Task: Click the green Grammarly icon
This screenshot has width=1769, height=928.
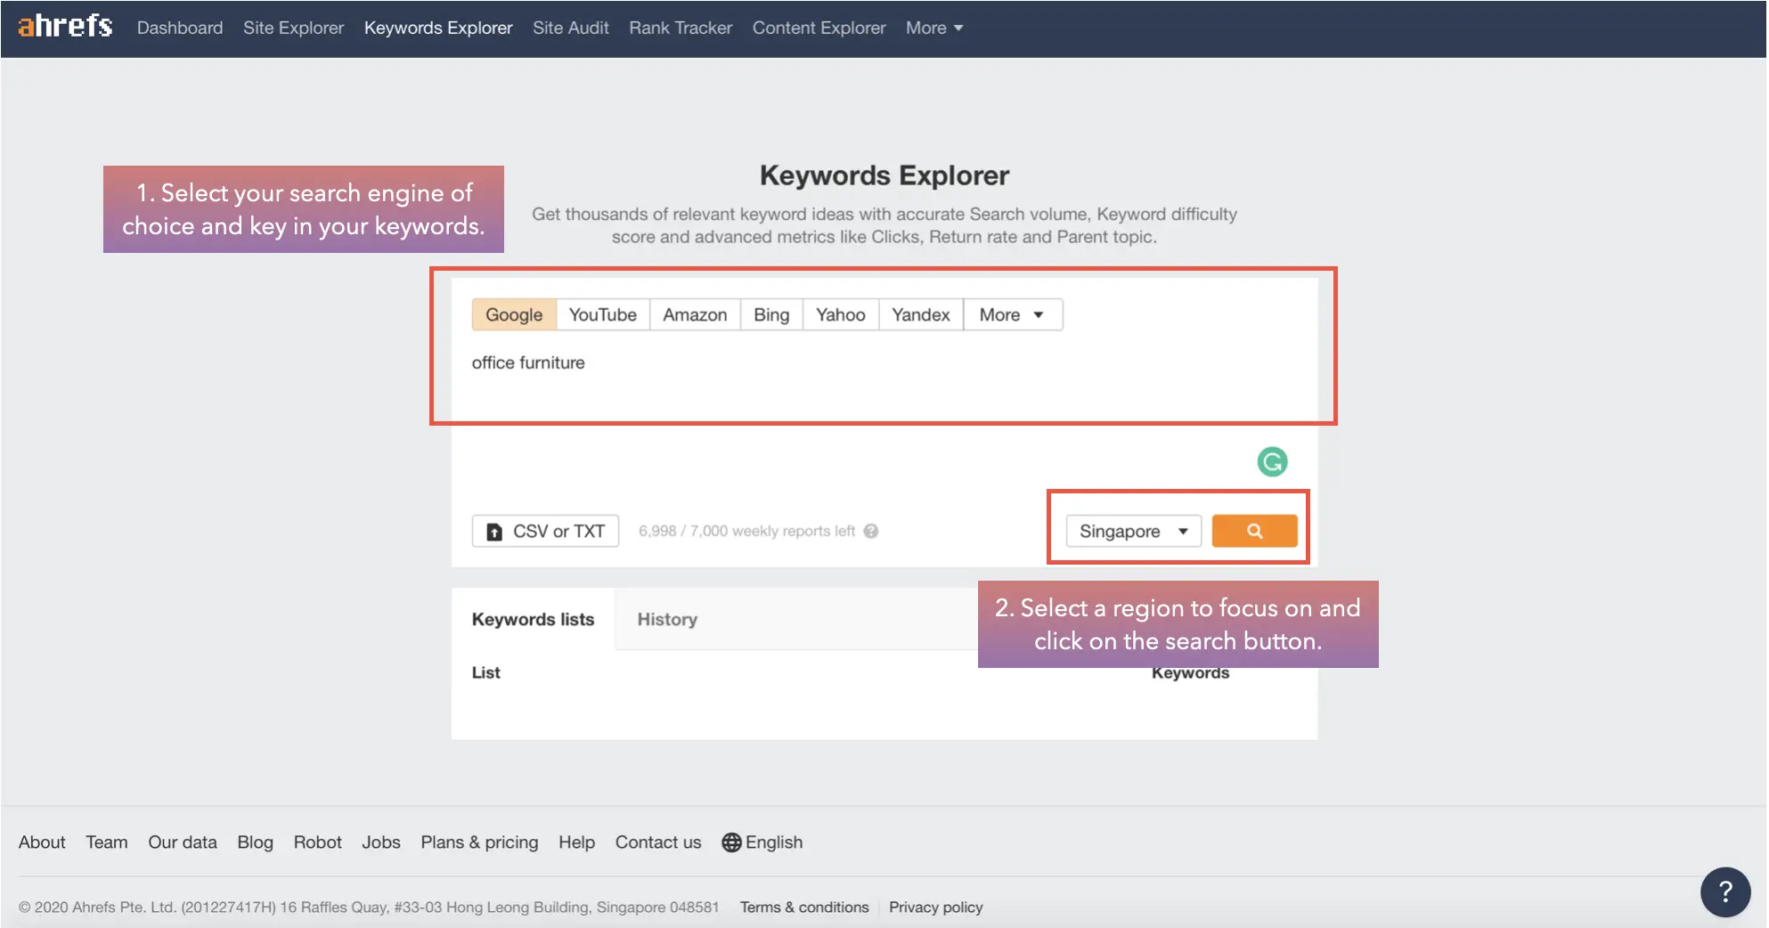Action: (1272, 461)
